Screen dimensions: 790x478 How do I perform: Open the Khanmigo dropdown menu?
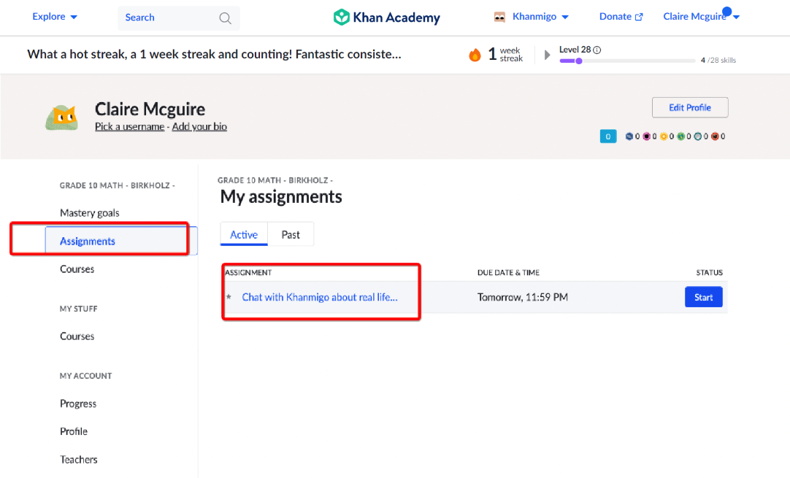pos(540,17)
